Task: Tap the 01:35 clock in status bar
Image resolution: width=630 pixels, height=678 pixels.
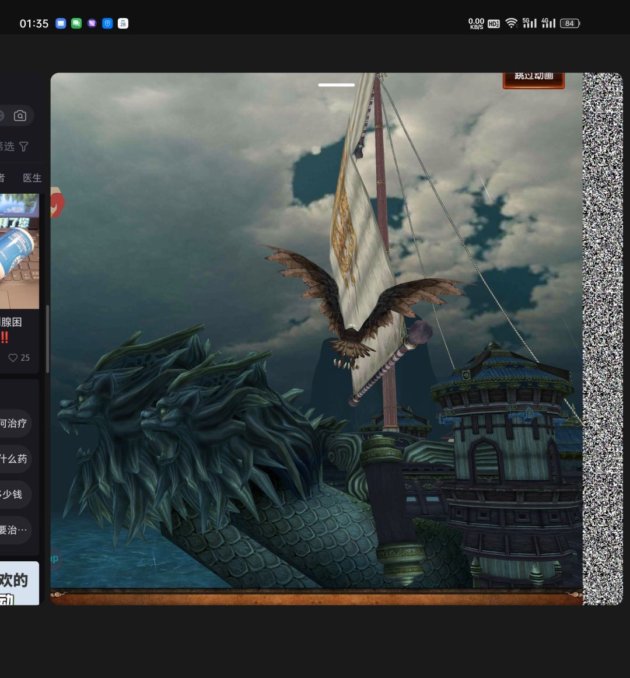Action: coord(34,24)
